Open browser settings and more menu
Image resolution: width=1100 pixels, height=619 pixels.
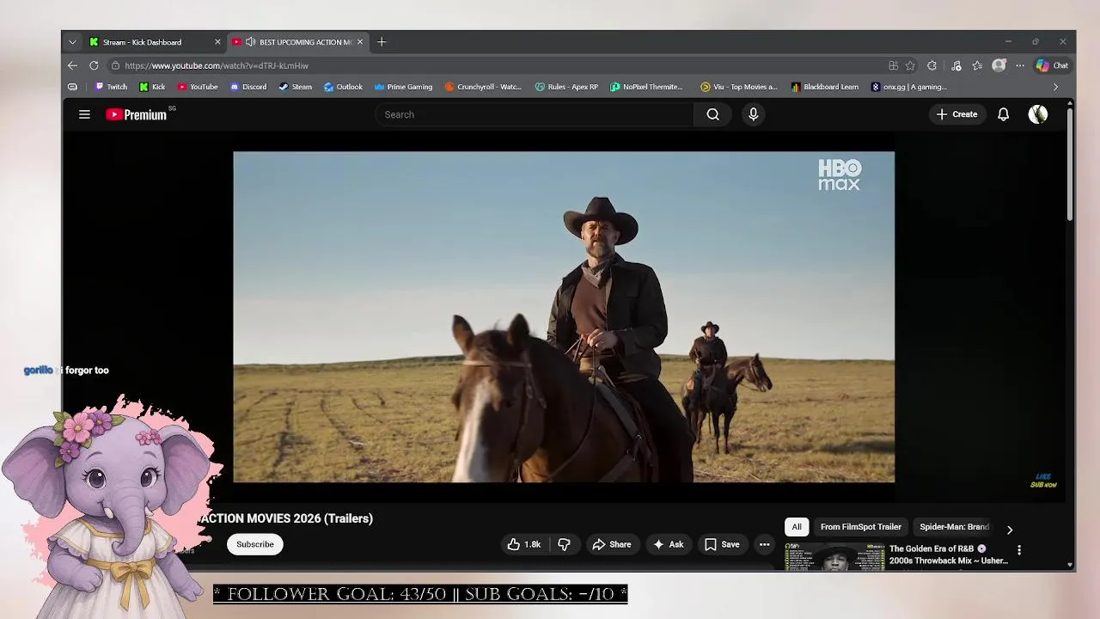(x=1020, y=65)
